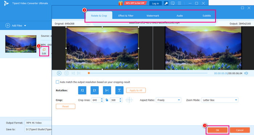Screen dimensions: 254x135
Task: Maximize the edit dialog window
Action: (242, 8)
